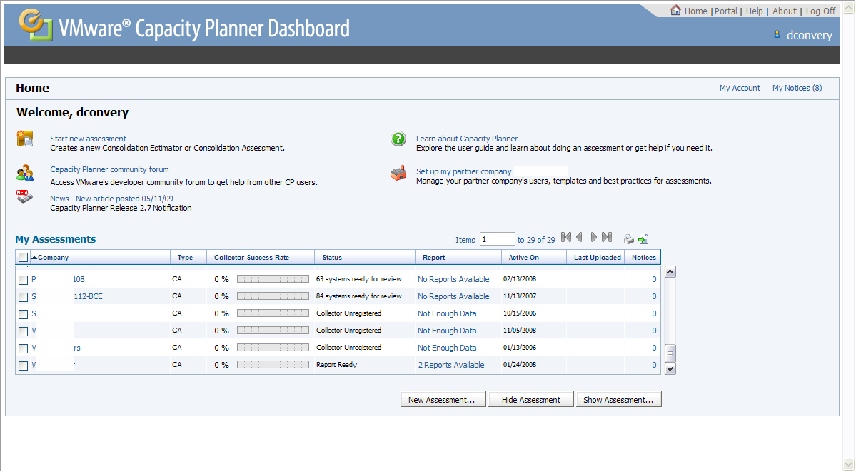The width and height of the screenshot is (856, 472).
Task: Click the Home house icon in header
Action: click(x=676, y=10)
